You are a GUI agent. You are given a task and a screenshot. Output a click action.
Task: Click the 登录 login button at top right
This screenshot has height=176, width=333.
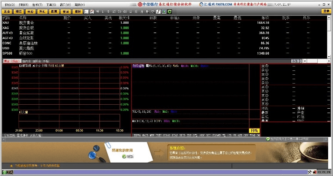click(326, 11)
